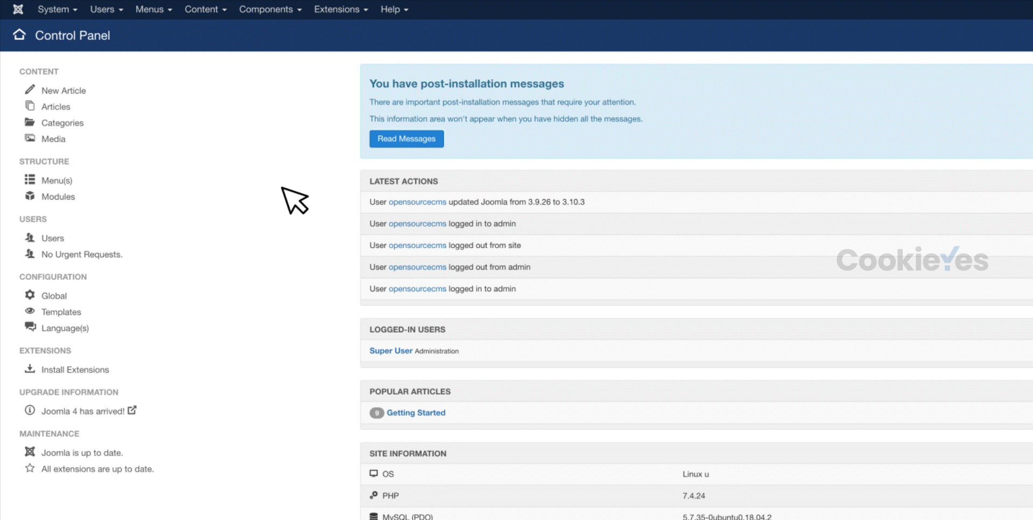
Task: Open Global configuration link
Action: tap(54, 296)
